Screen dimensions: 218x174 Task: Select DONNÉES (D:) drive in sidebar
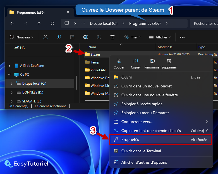33,92
